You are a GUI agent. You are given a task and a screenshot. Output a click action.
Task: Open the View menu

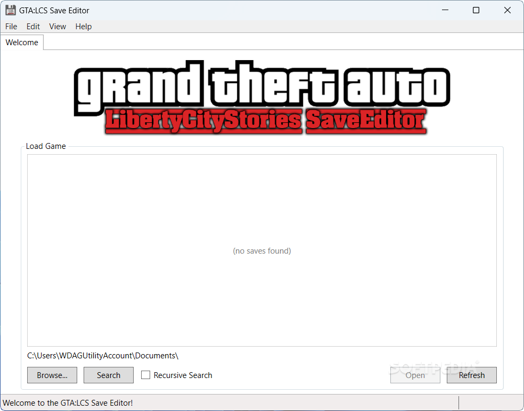58,27
